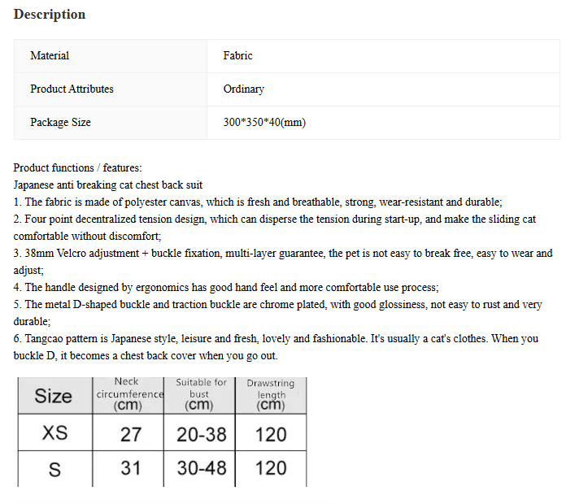Click feature 1 about polyester canvas fabric
Screen dimensions: 566x504
tap(258, 202)
